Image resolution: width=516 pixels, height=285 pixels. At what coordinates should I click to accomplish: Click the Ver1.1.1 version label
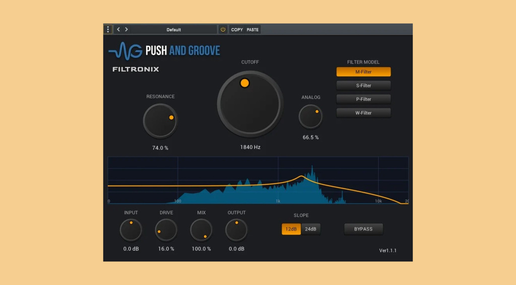(x=388, y=250)
